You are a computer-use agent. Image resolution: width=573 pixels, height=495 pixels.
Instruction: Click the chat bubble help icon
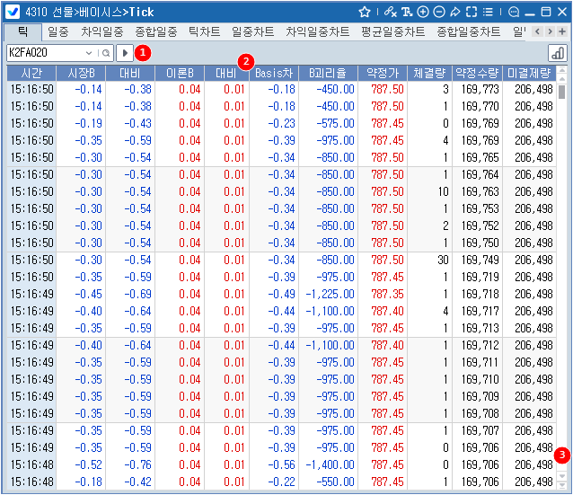pos(514,13)
